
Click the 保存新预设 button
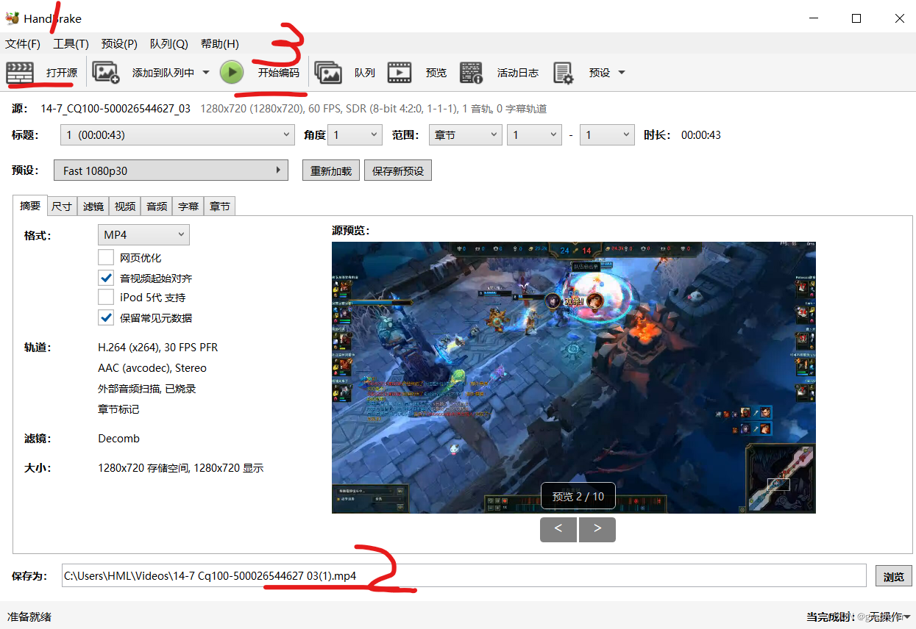point(398,171)
